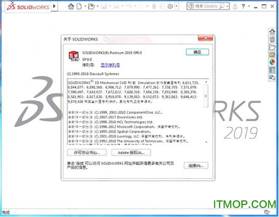
Task: Expand the dropdown arrow beside Open
Action: click(x=98, y=6)
